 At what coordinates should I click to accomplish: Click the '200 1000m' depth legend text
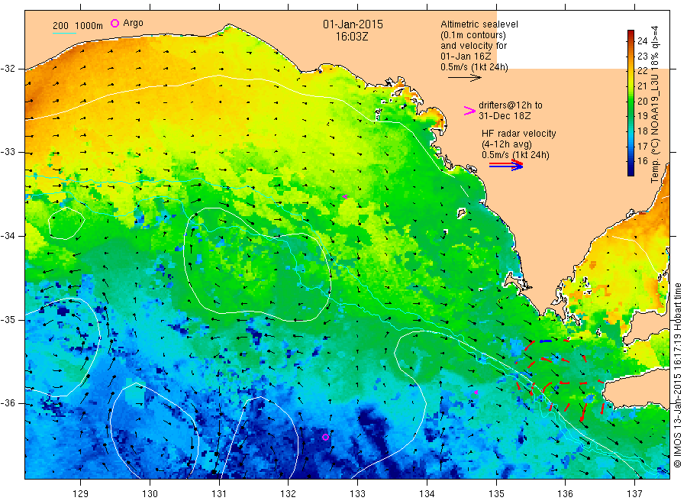pos(78,26)
